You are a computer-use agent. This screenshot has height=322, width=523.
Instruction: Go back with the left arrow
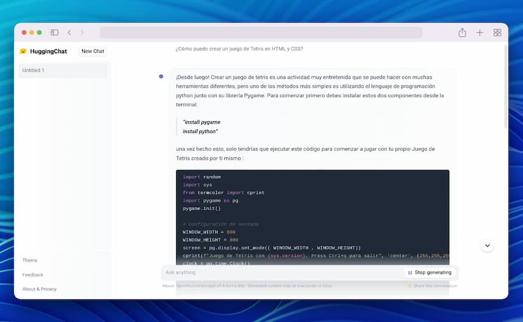[x=69, y=32]
